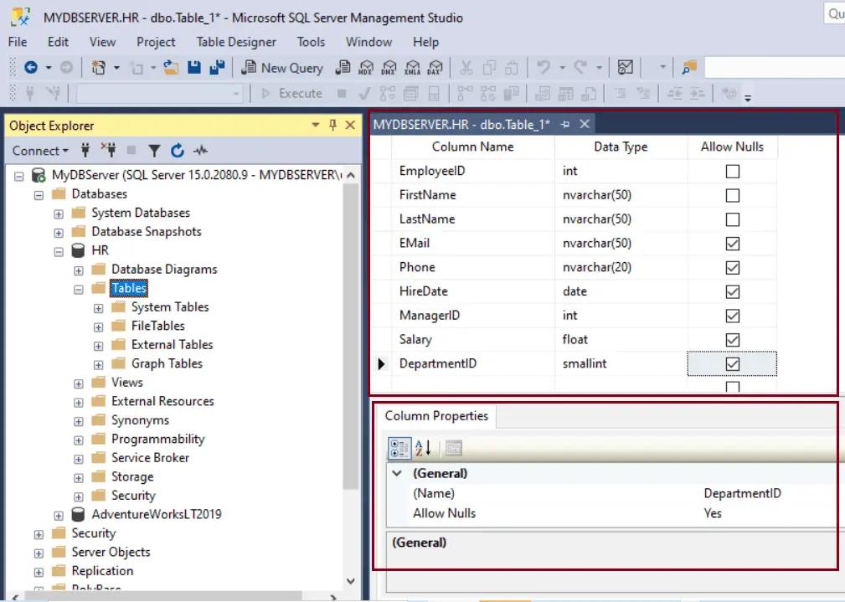Check Allow Nulls for EmployeeID
845x602 pixels.
(x=732, y=171)
